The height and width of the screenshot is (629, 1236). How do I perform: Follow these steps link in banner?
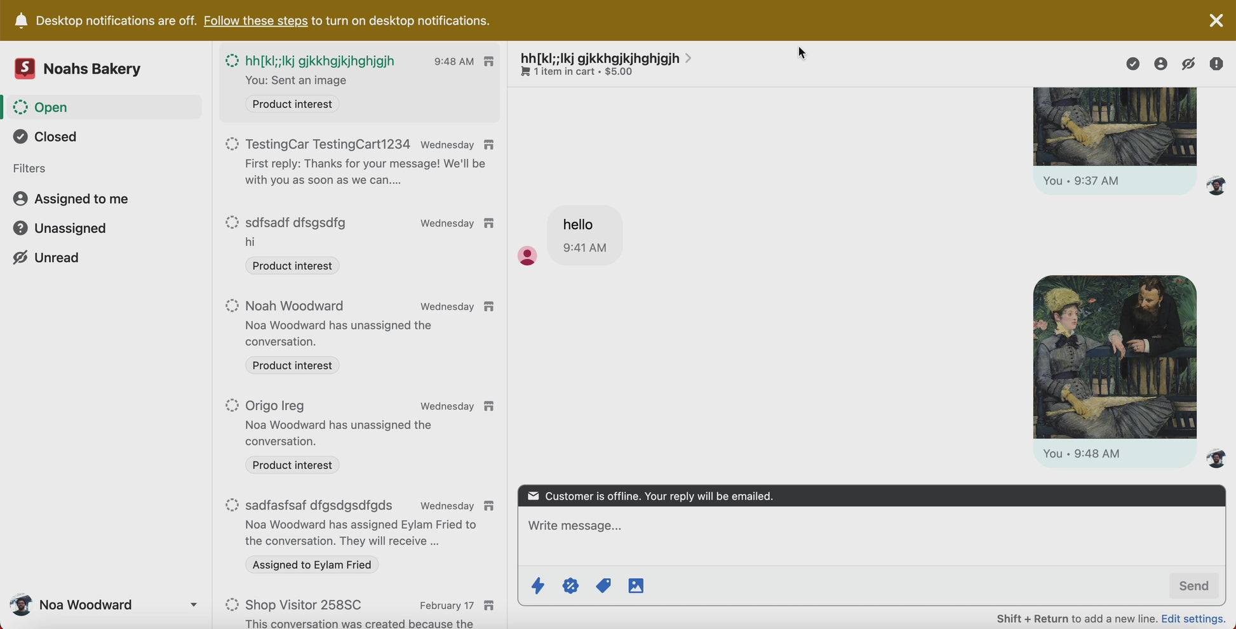(x=255, y=20)
